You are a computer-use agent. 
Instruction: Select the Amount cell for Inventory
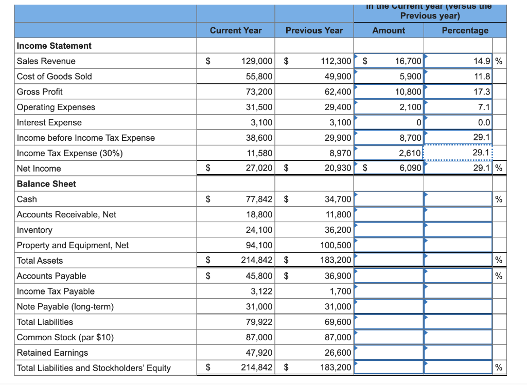pos(389,230)
